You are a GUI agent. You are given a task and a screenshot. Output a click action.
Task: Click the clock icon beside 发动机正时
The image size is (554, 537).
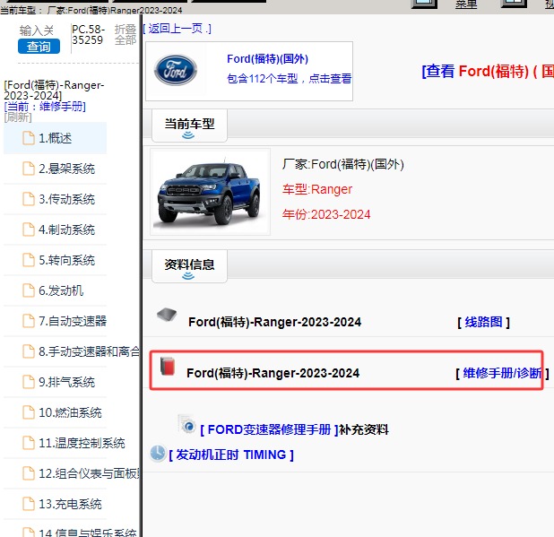[158, 453]
